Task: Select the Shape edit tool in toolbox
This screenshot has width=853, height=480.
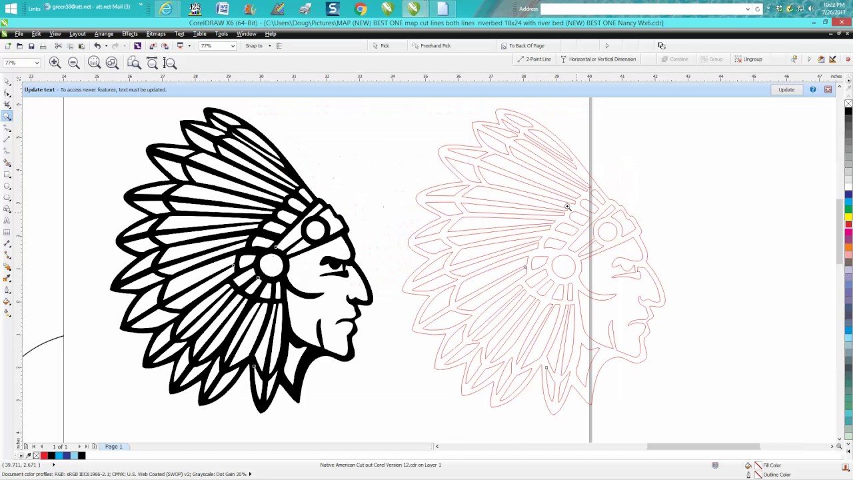Action: point(7,93)
